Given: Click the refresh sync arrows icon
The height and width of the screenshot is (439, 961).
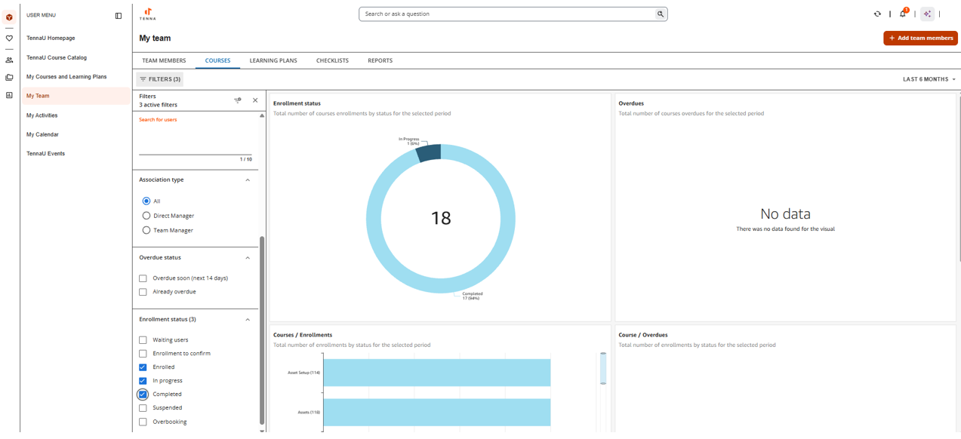Looking at the screenshot, I should tap(877, 14).
